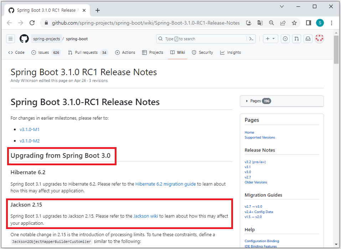Open the spring-boot repository link
Viewport: 341px width, 249px height.
pyautogui.click(x=77, y=39)
